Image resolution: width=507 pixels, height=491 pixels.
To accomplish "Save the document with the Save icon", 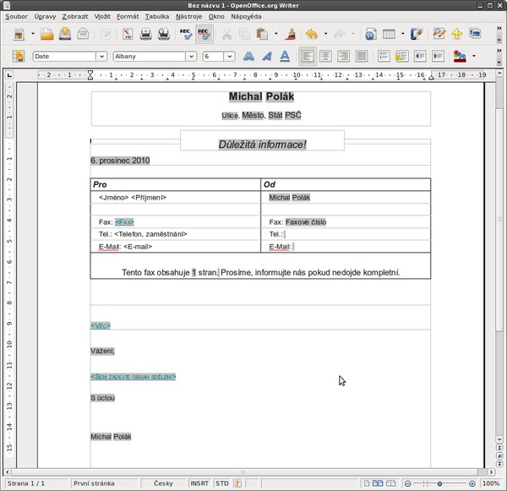I will pos(65,34).
